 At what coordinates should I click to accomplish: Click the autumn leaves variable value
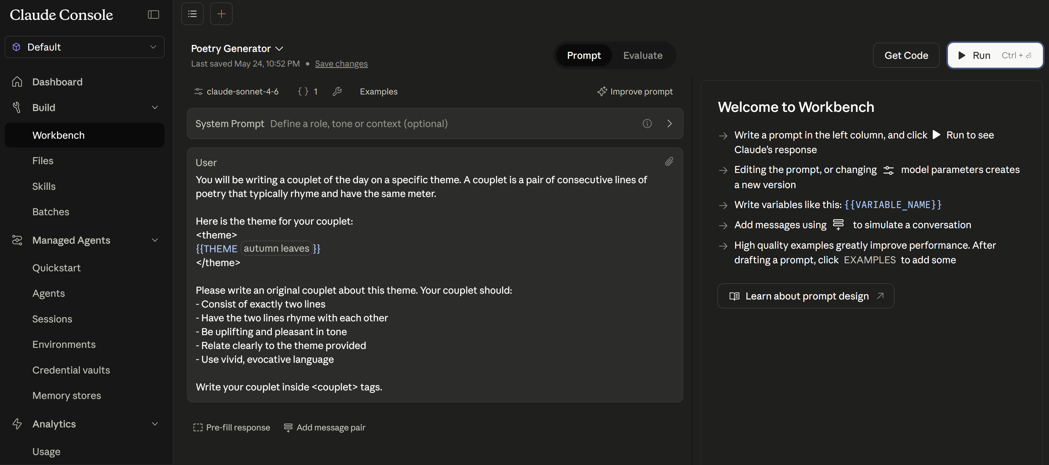pos(276,248)
